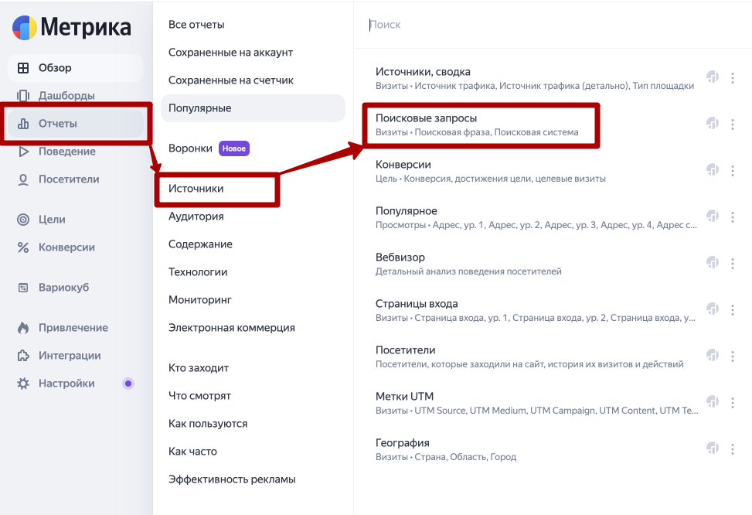This screenshot has width=752, height=515.
Task: Open Цели target icon
Action: click(23, 220)
